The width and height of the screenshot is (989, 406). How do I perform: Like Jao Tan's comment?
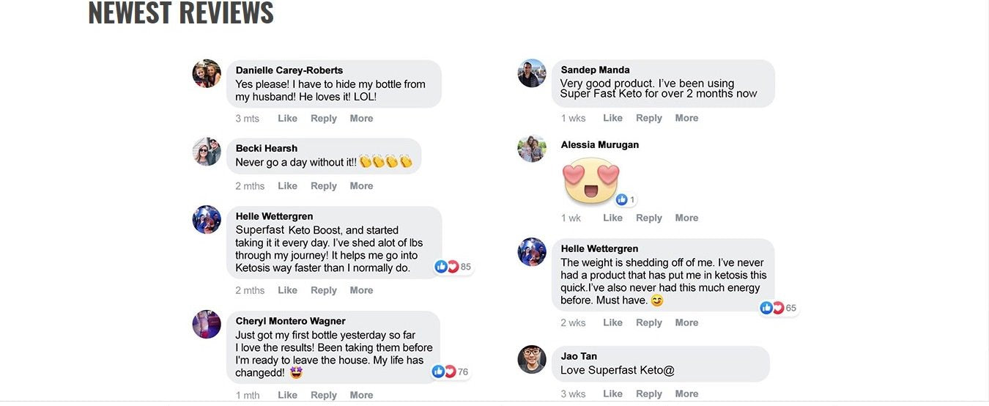coord(612,394)
